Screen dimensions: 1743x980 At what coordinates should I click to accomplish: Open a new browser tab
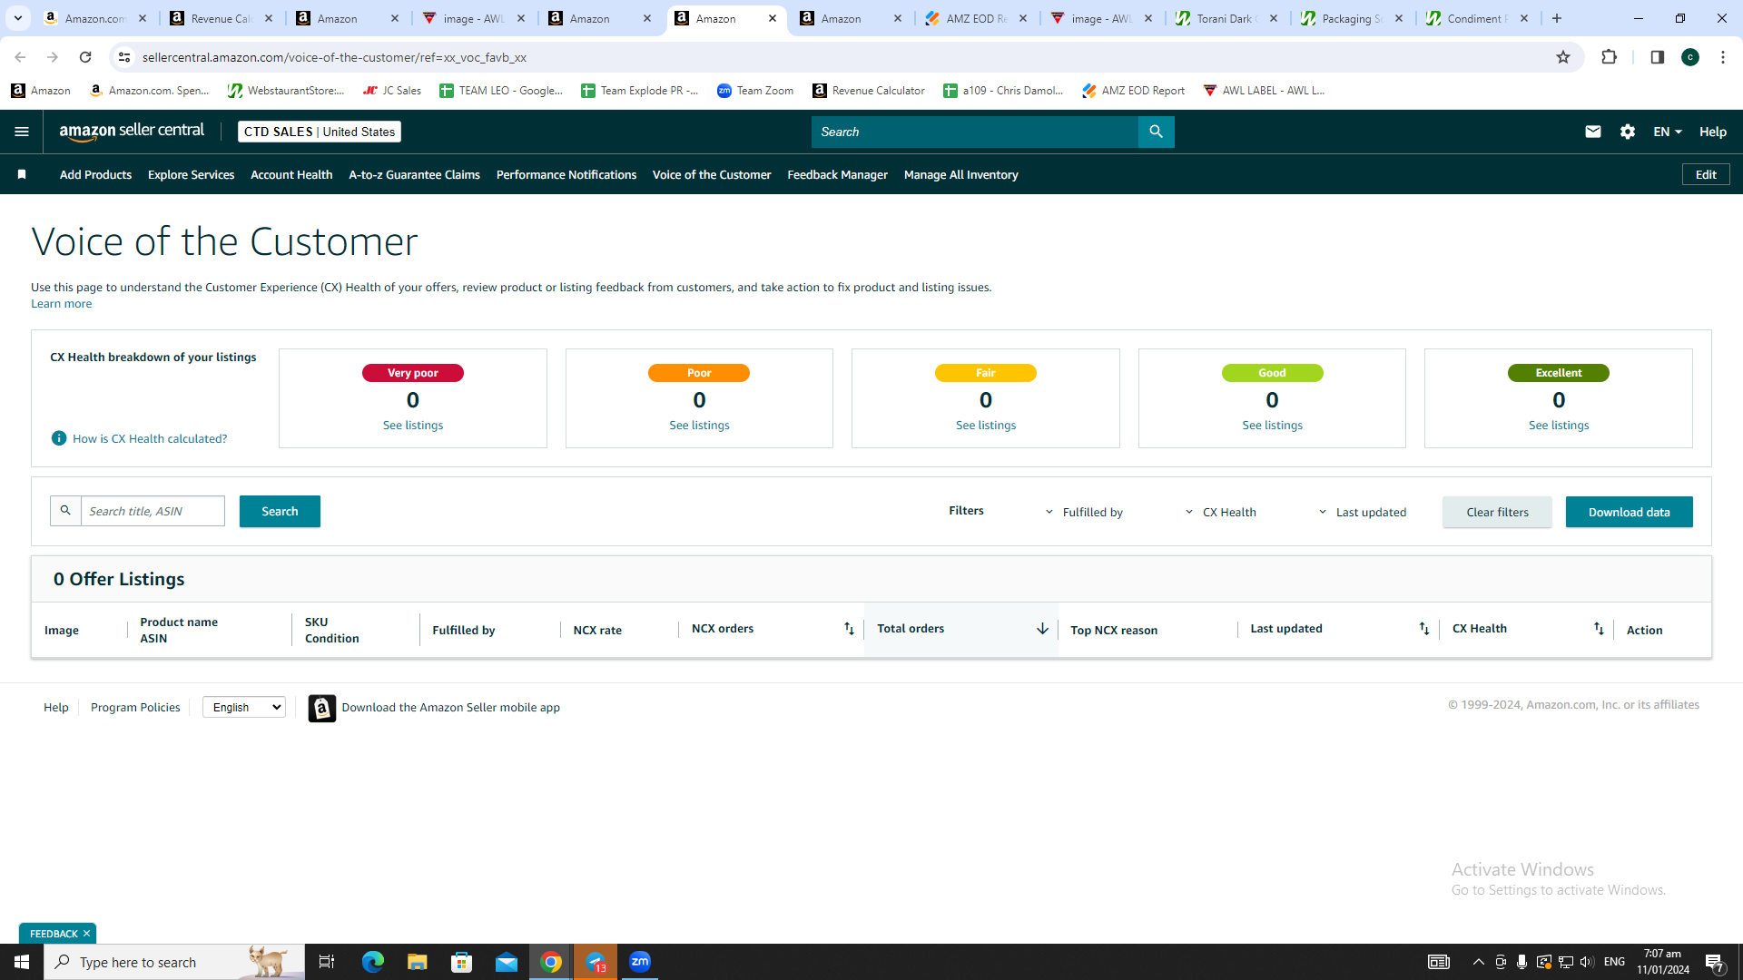[x=1556, y=18]
